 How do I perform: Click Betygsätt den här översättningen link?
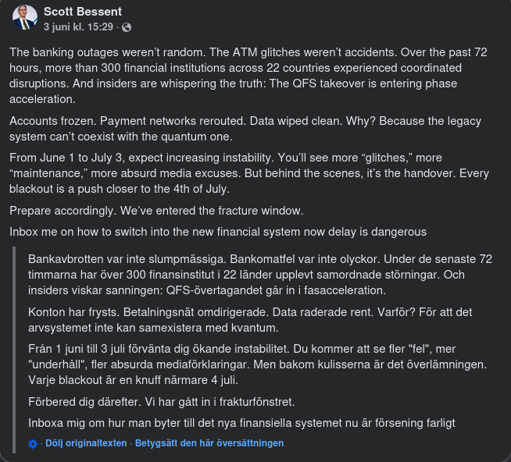(209, 443)
